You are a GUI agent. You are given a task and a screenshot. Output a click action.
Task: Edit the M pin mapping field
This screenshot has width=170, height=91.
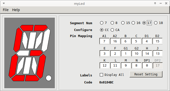126,65
